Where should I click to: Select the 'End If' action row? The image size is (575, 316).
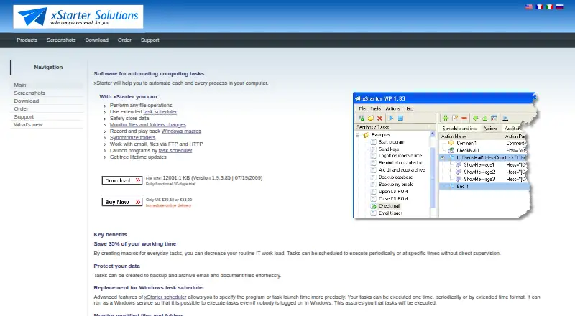pos(484,186)
